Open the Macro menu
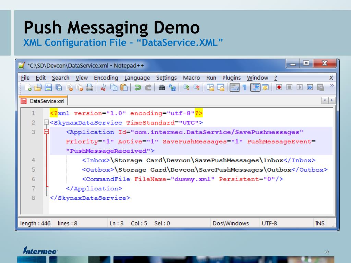This screenshot has width=351, height=263. [191, 78]
